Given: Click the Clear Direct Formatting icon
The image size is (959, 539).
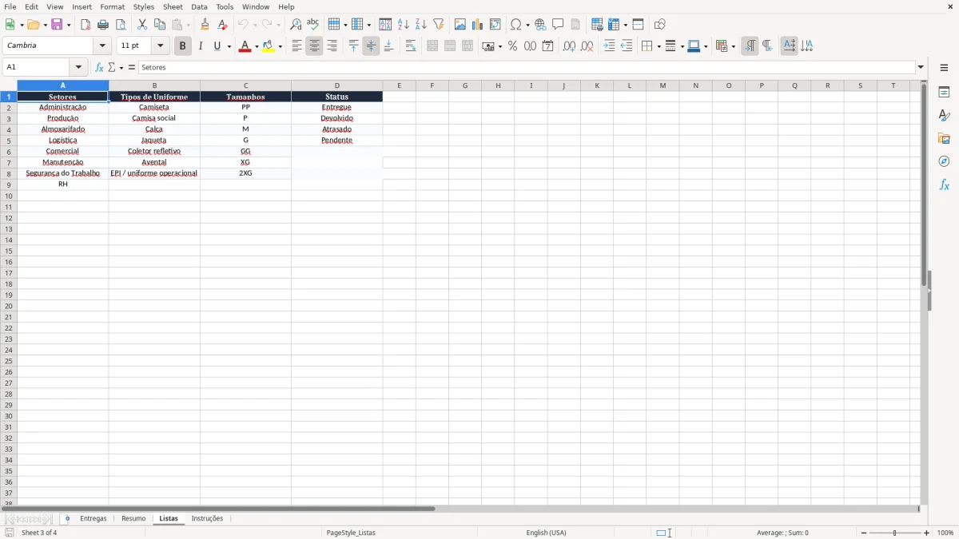Looking at the screenshot, I should coord(223,25).
